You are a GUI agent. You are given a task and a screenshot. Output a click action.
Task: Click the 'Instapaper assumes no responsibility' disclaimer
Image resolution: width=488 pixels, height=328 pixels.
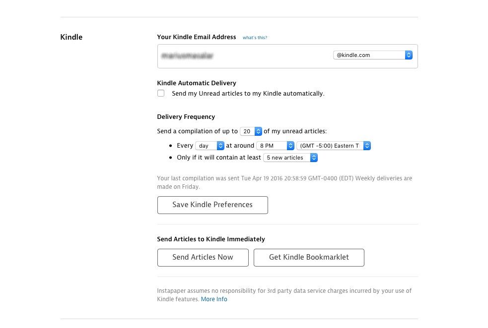point(284,295)
